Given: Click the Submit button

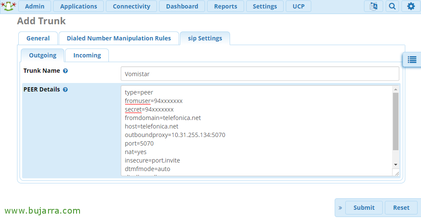Looking at the screenshot, I should 364,208.
